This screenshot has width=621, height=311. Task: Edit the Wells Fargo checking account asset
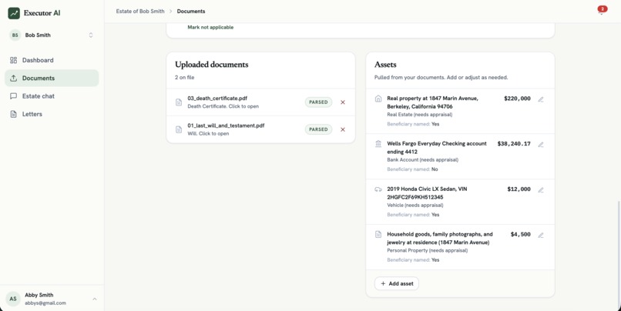[541, 145]
